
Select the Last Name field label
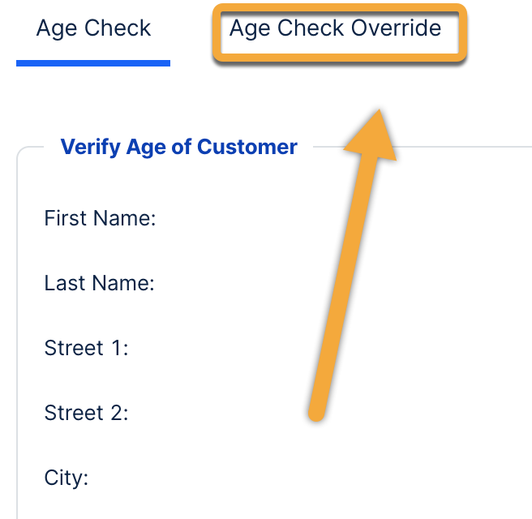(x=99, y=283)
